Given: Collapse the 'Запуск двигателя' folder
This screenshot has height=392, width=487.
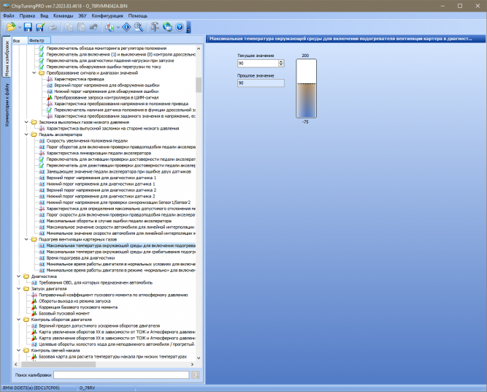Looking at the screenshot, I should [x=19, y=289].
